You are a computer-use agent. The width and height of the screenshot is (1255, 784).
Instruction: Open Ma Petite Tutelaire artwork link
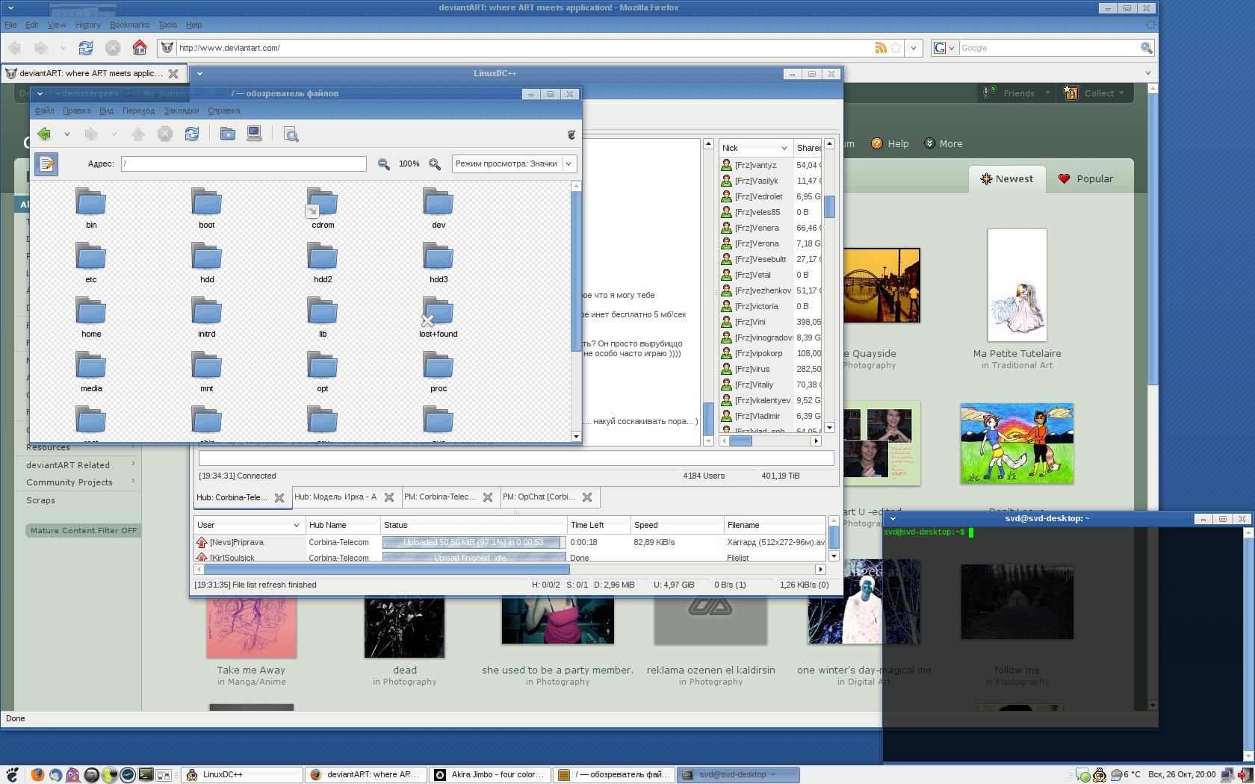[x=1017, y=354]
